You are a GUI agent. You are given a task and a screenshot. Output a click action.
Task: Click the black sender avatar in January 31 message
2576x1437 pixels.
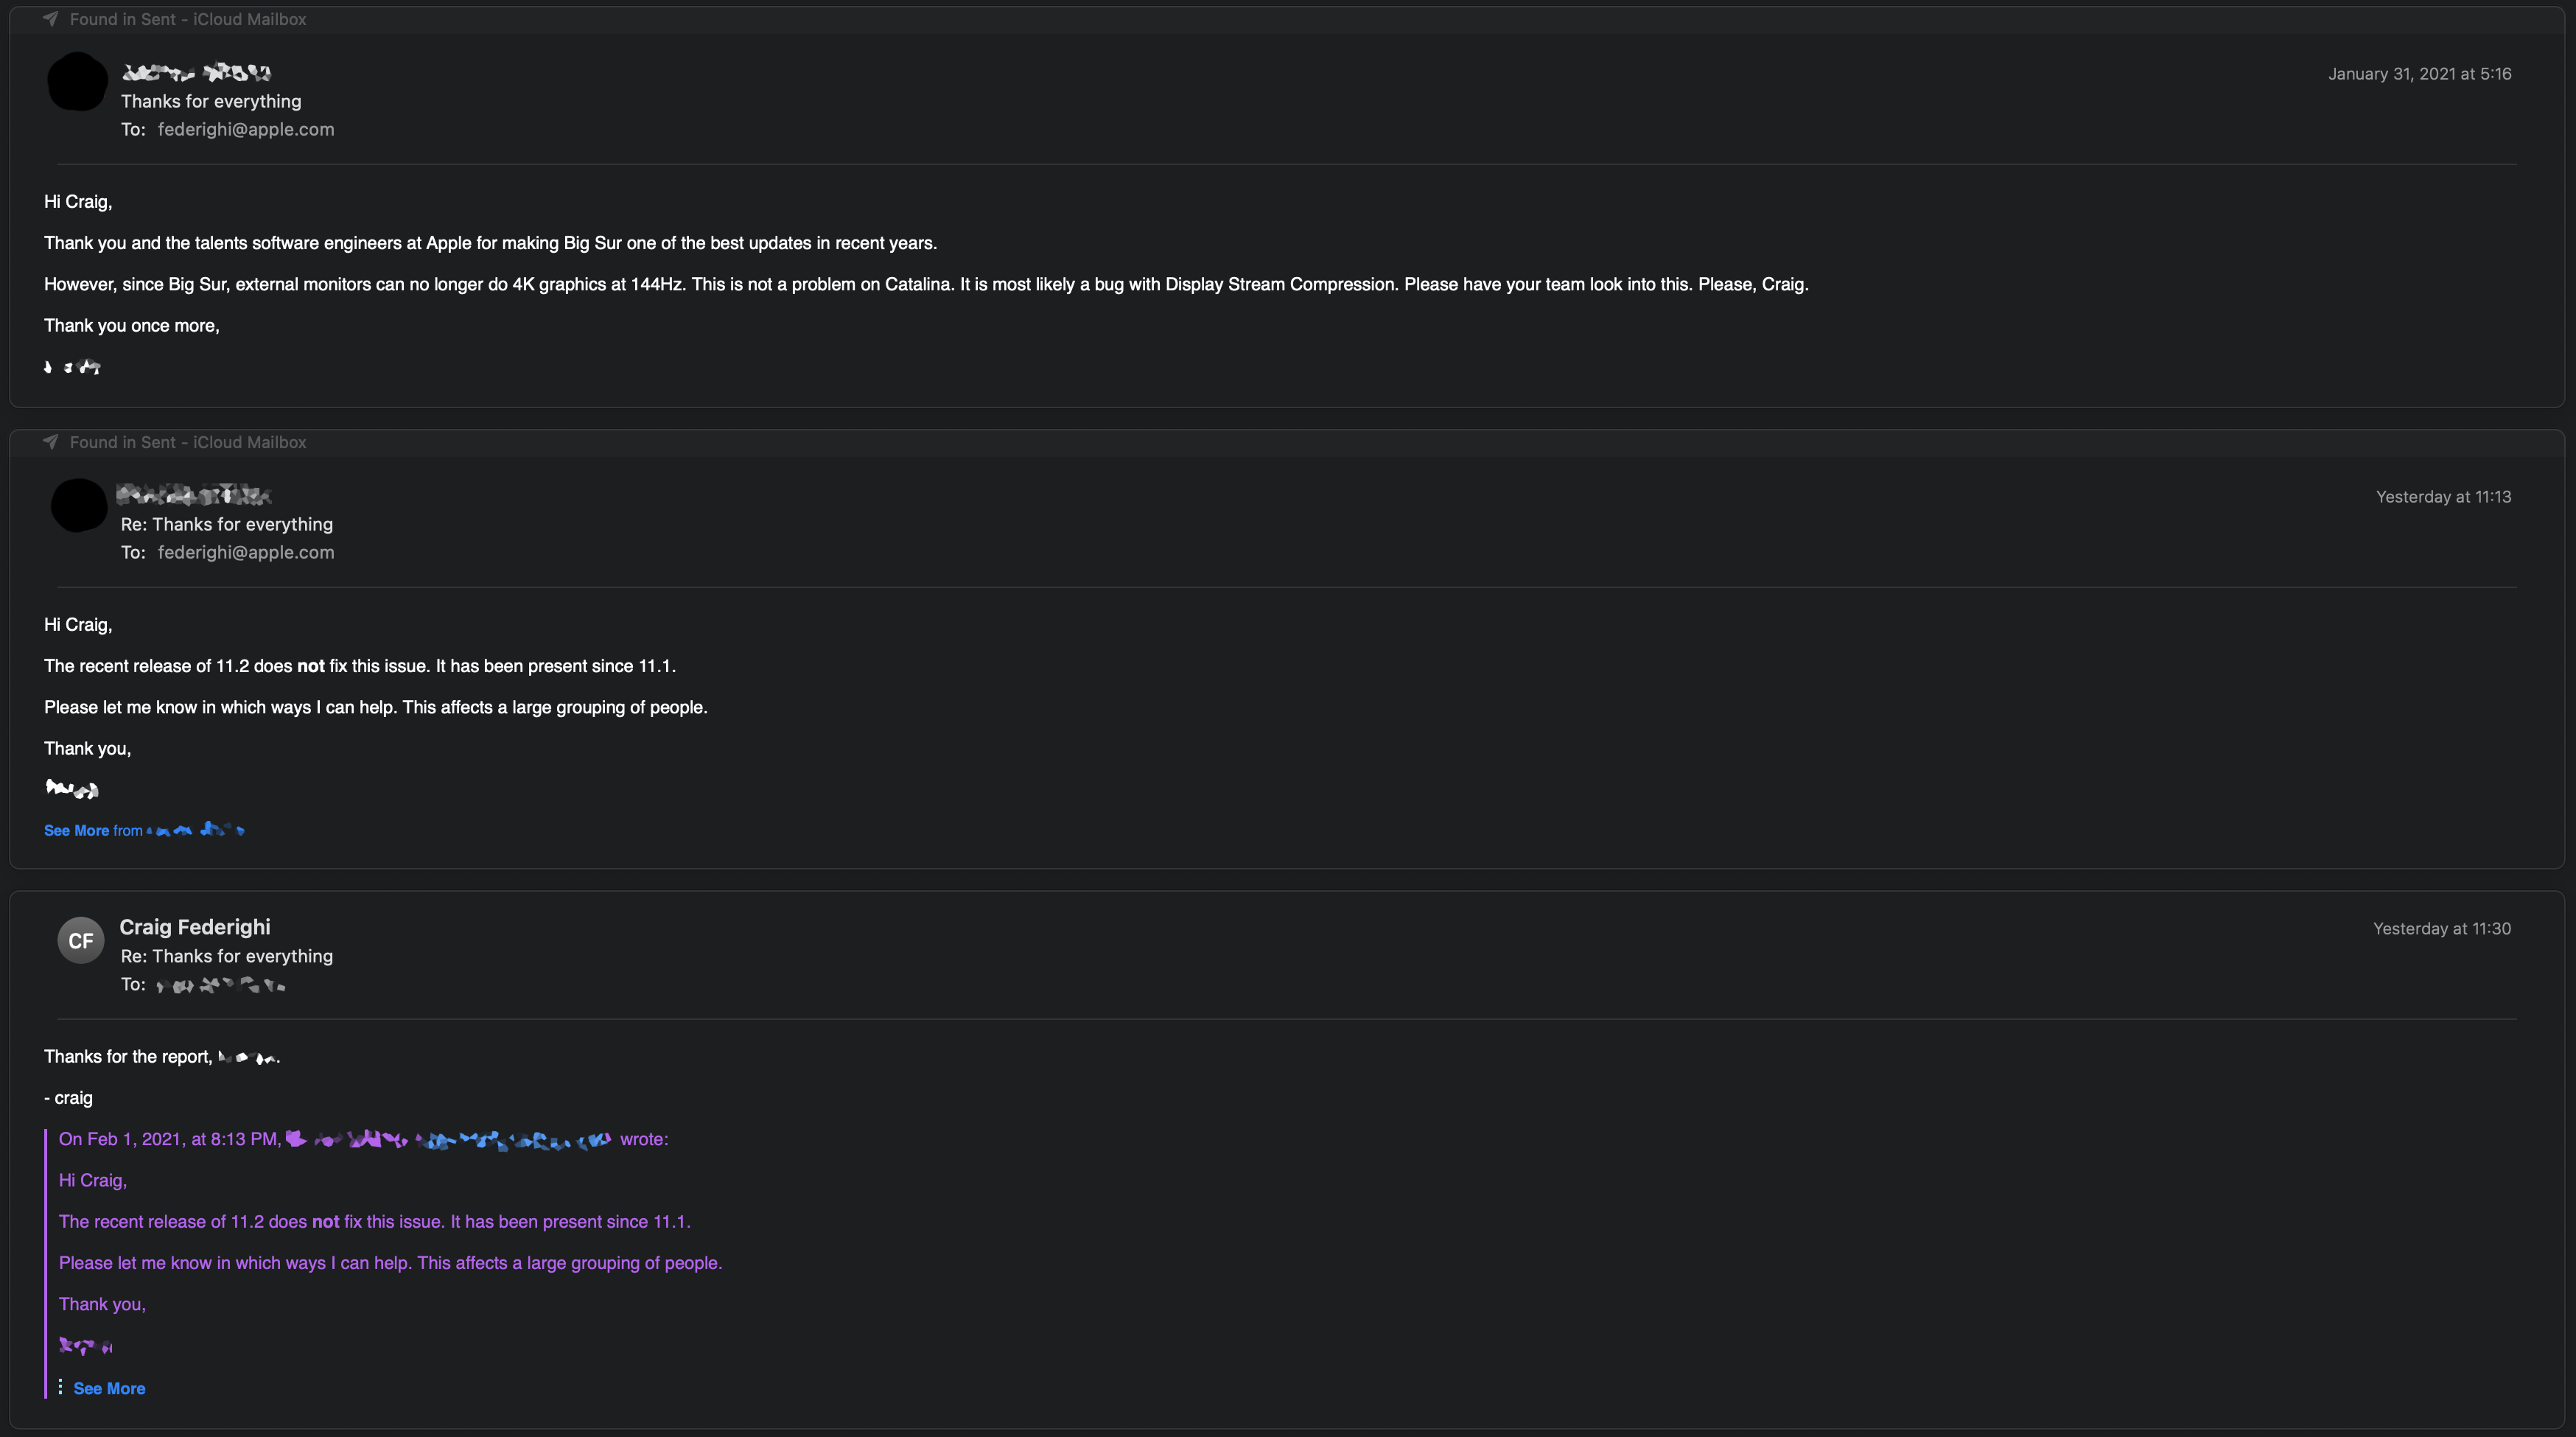77,82
